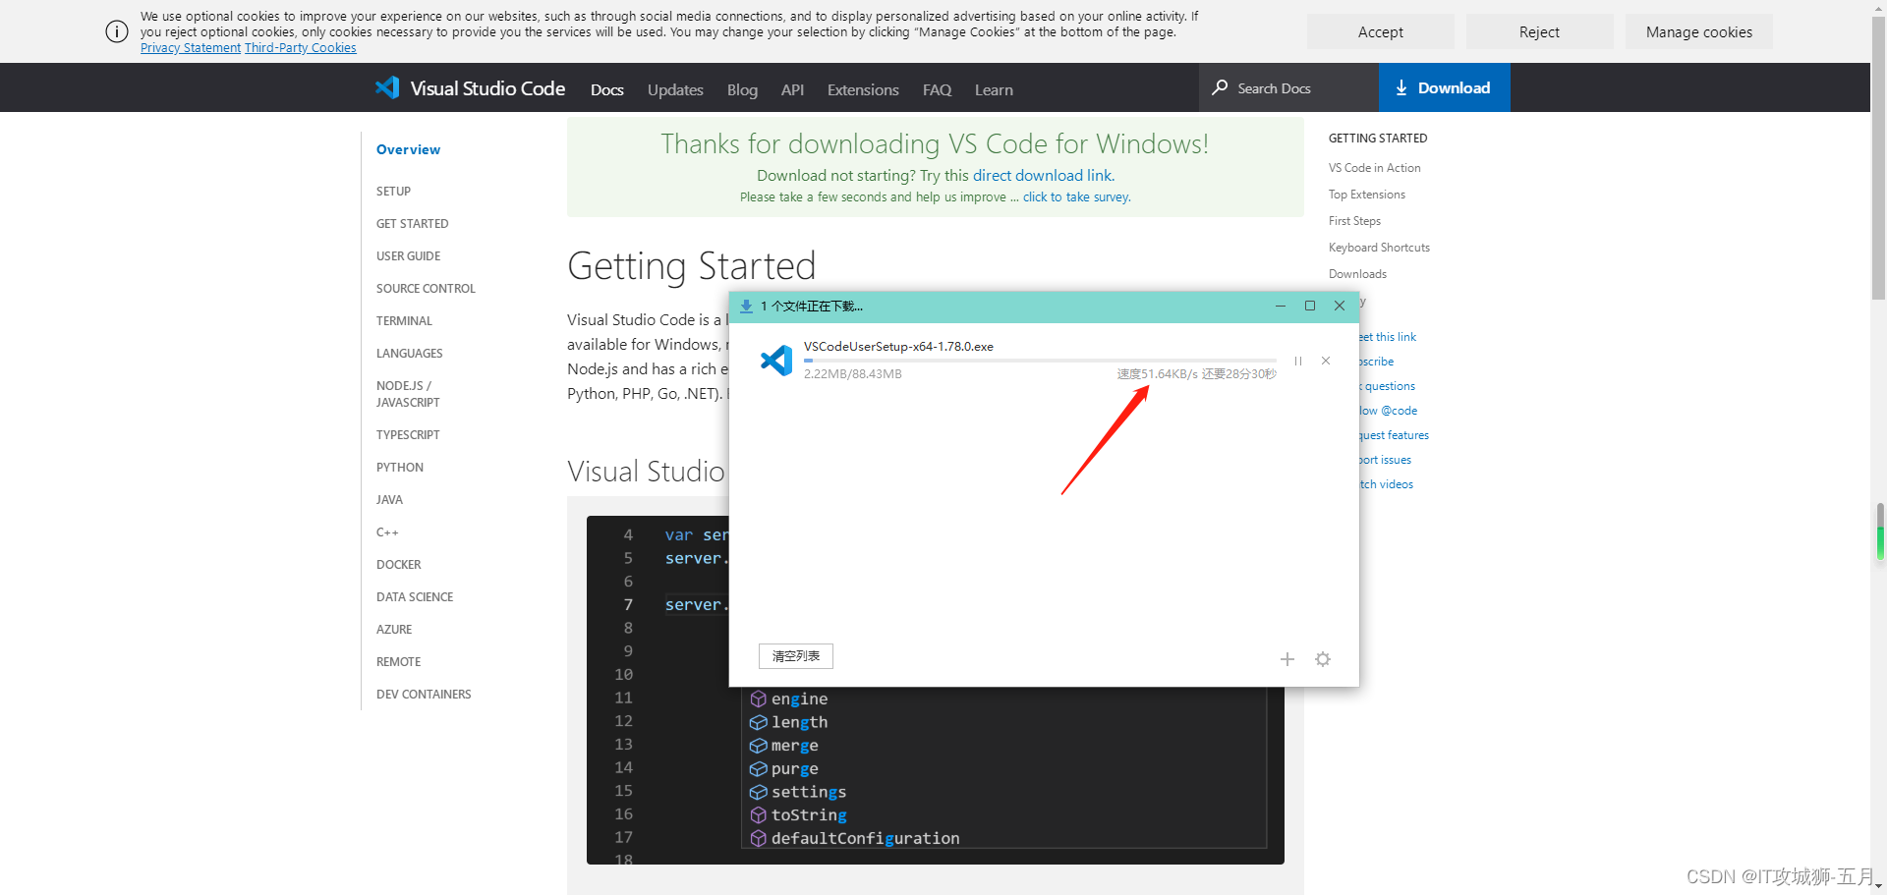Click the scrollbar down arrow
The height and width of the screenshot is (895, 1887).
click(1879, 886)
